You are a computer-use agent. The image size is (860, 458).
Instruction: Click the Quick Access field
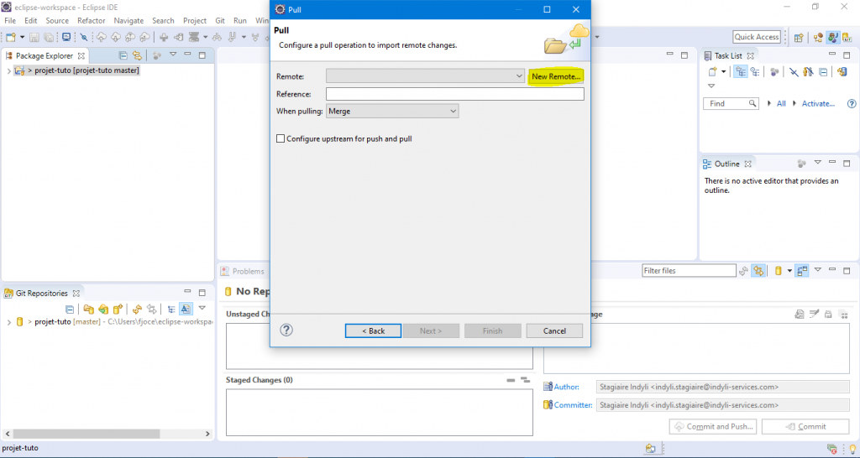(757, 37)
